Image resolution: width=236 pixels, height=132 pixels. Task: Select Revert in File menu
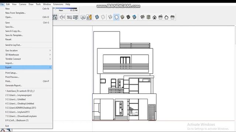click(x=26, y=39)
